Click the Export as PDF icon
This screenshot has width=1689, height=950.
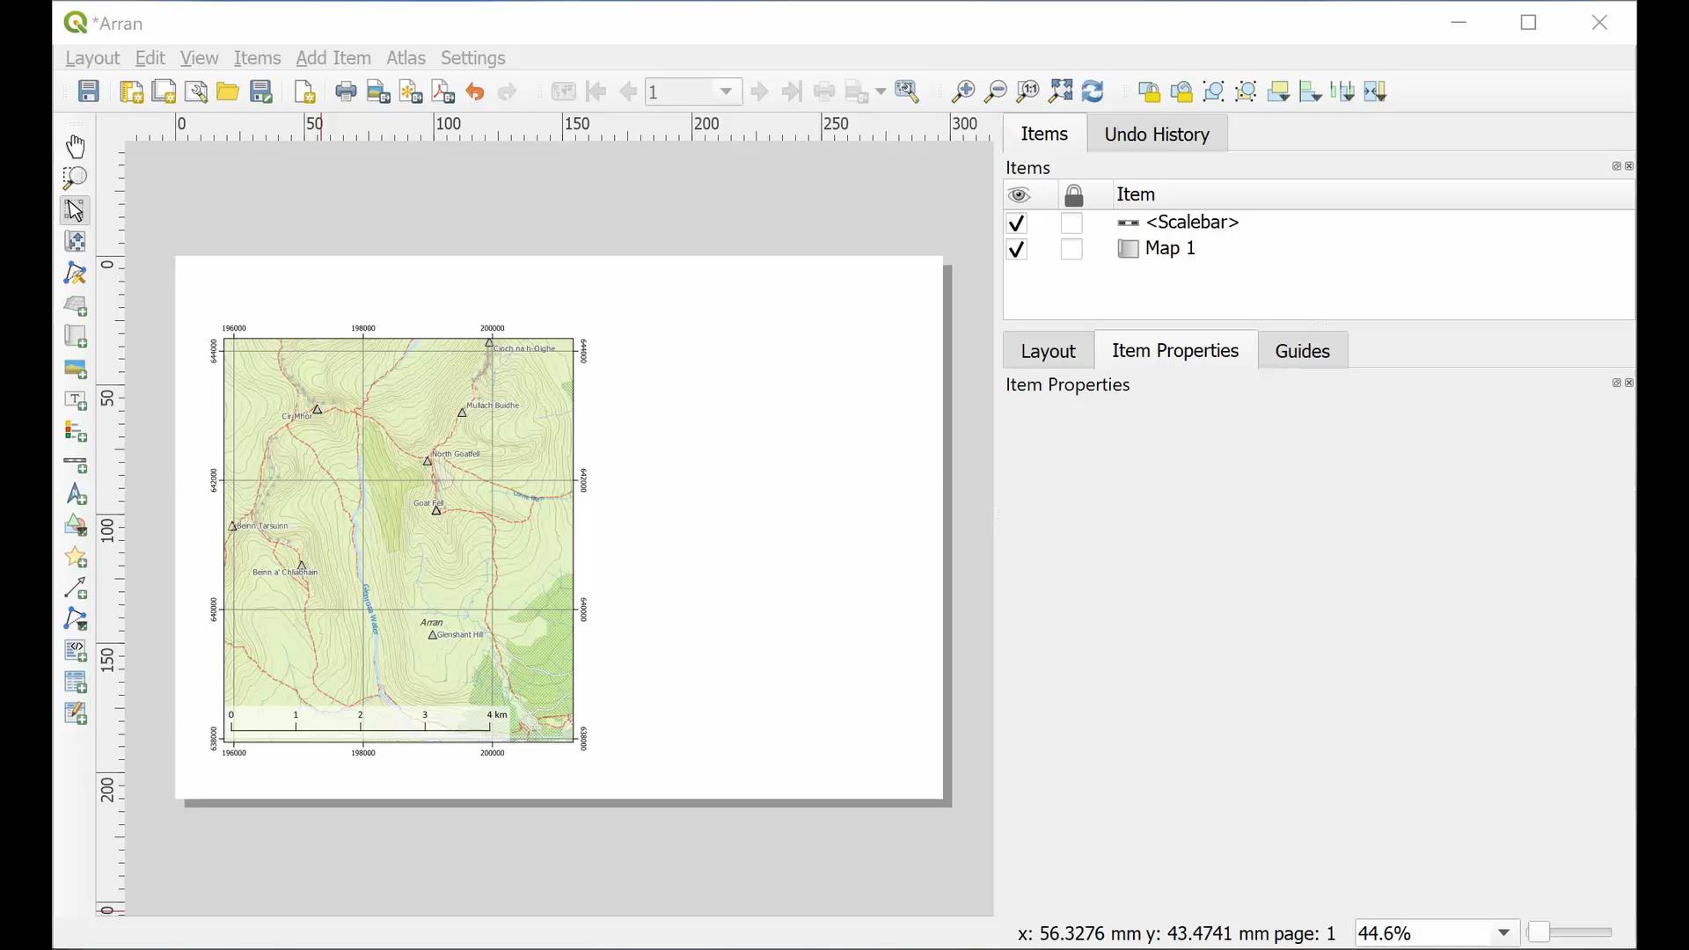click(443, 91)
